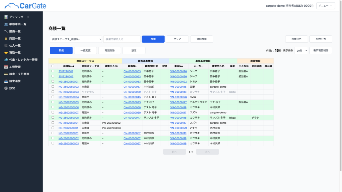
Task: Tick the select-all checkbox in table header
Action: [x=53, y=66]
